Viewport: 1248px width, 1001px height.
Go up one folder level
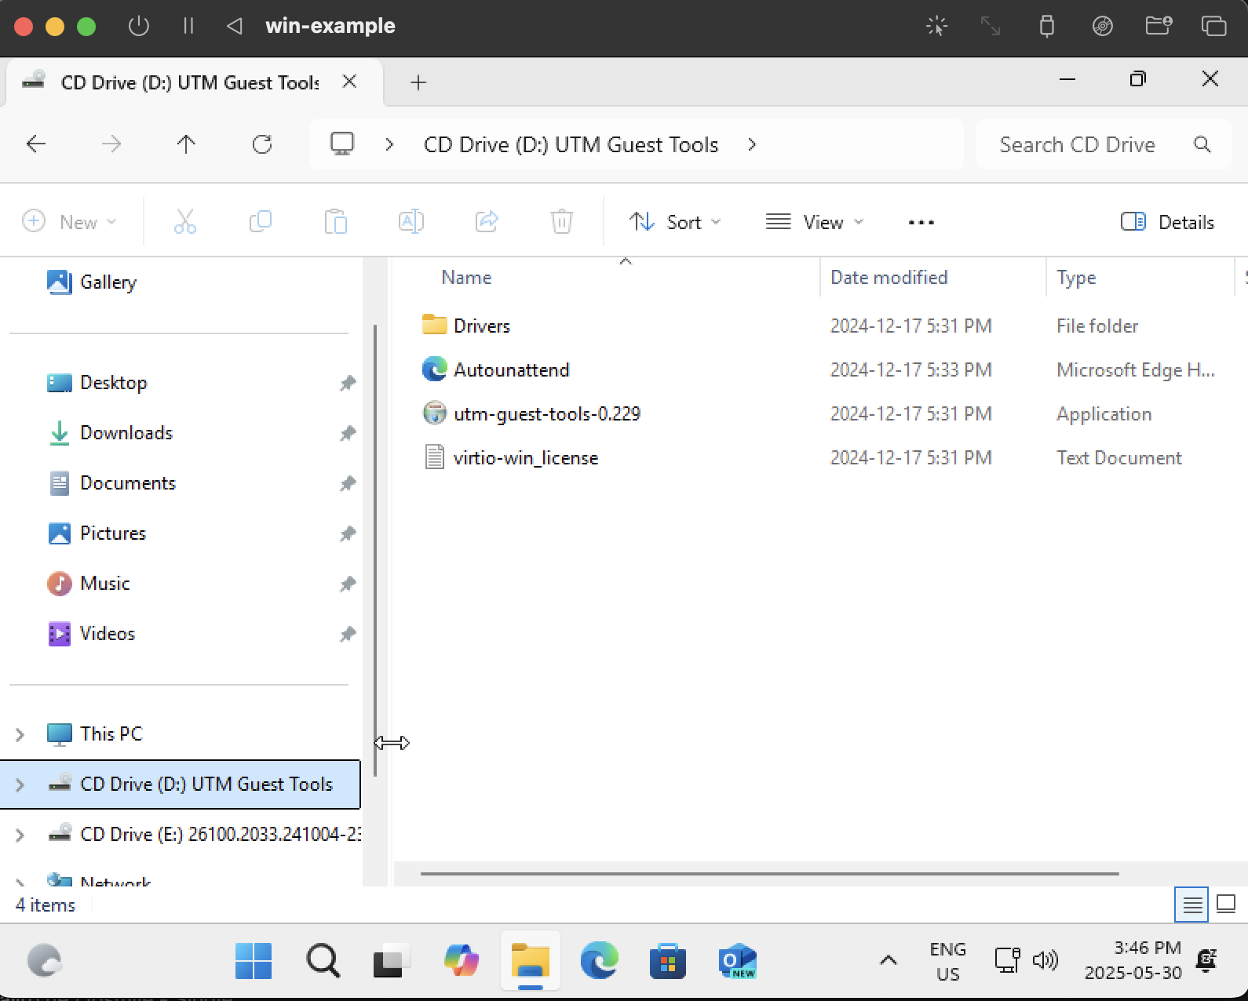pos(186,144)
